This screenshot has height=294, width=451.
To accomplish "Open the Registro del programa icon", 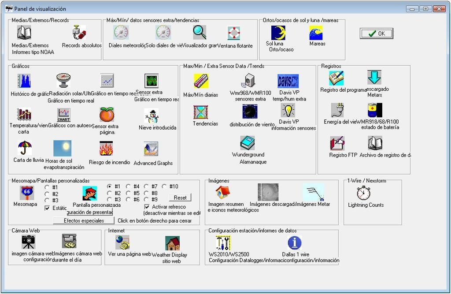I will 336,78.
